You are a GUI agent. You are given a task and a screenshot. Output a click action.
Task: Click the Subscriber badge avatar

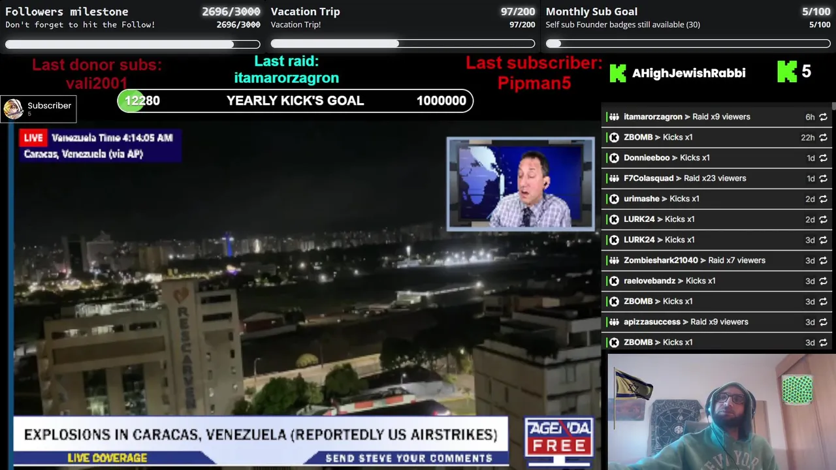pyautogui.click(x=12, y=109)
